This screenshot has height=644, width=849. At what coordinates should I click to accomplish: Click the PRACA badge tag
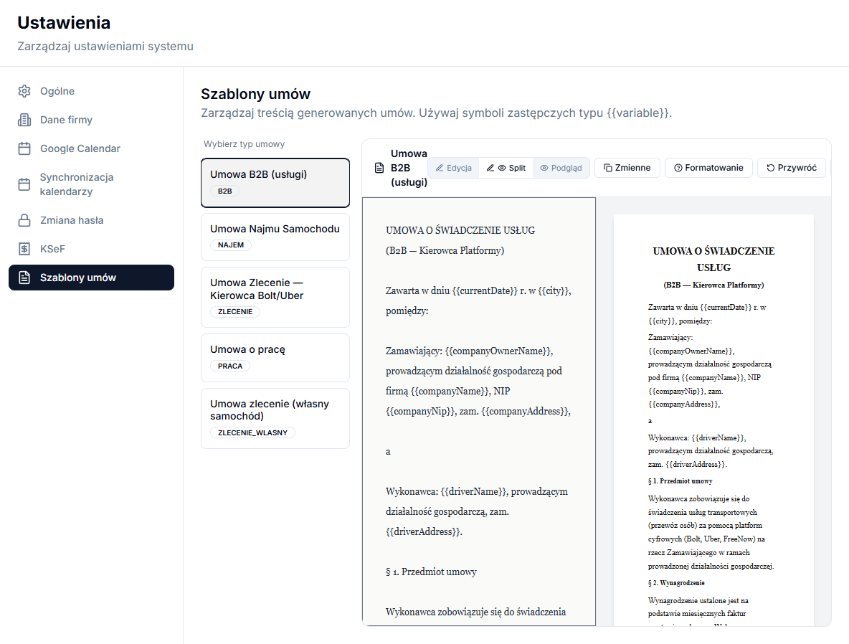pos(230,366)
